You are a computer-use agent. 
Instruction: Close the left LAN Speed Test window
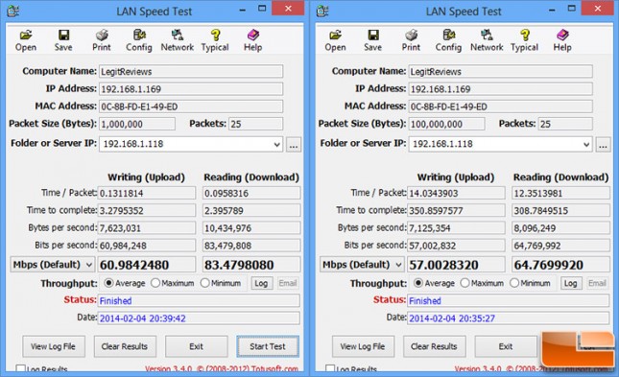click(x=288, y=9)
